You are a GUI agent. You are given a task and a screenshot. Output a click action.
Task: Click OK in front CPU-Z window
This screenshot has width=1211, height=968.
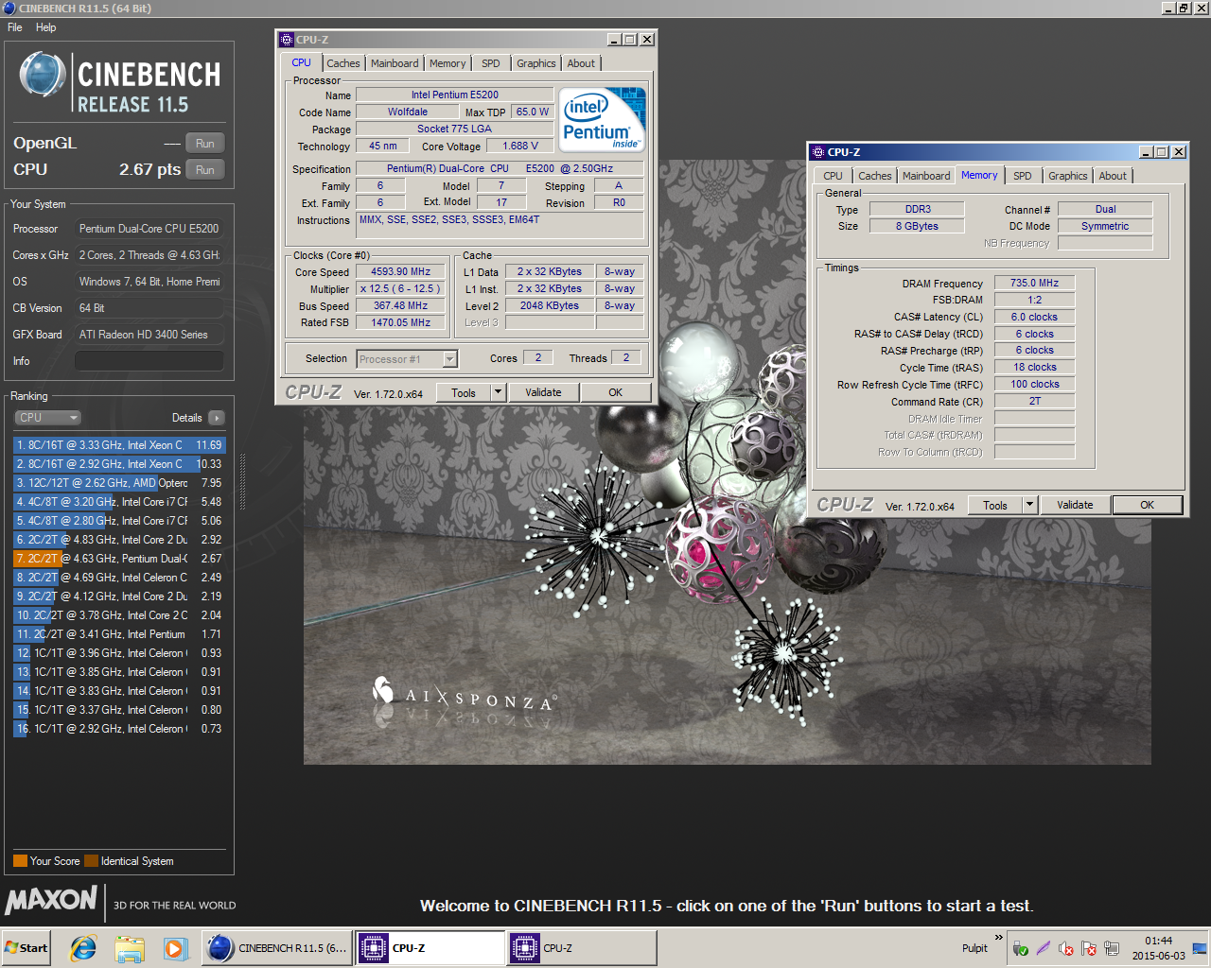tap(616, 393)
